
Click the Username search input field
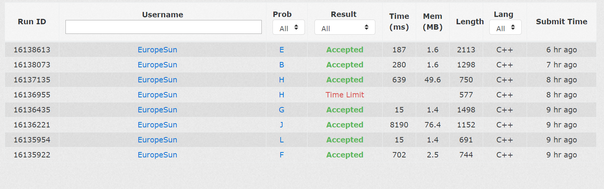pos(163,27)
